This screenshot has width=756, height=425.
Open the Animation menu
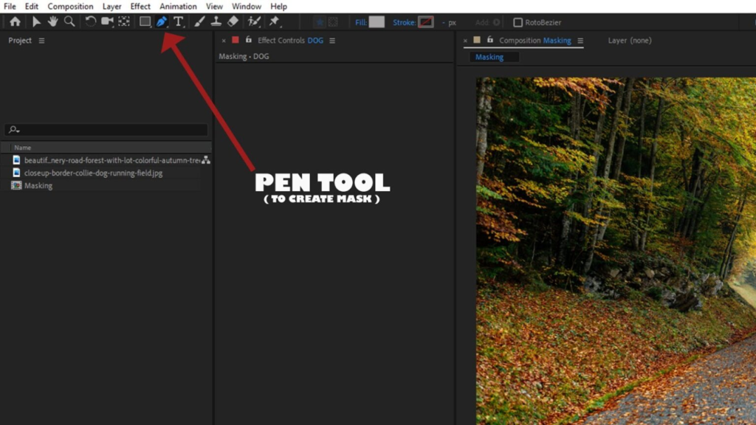(178, 7)
